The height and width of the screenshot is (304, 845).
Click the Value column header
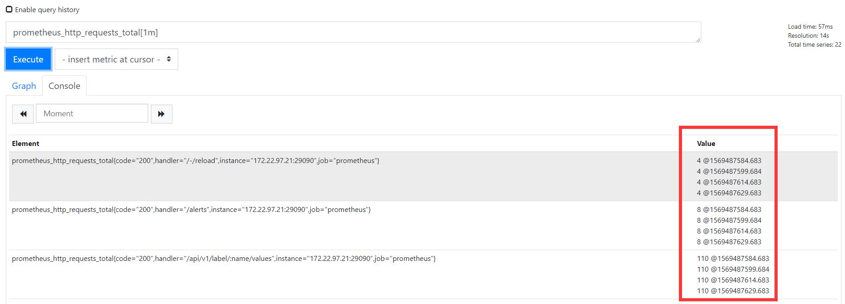pos(706,144)
